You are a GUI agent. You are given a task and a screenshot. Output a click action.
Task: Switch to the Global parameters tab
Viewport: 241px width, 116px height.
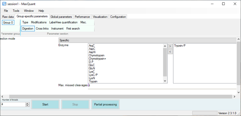tap(61, 17)
